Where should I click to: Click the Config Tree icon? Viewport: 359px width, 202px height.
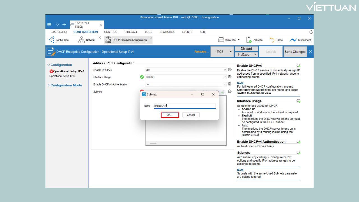(x=51, y=40)
